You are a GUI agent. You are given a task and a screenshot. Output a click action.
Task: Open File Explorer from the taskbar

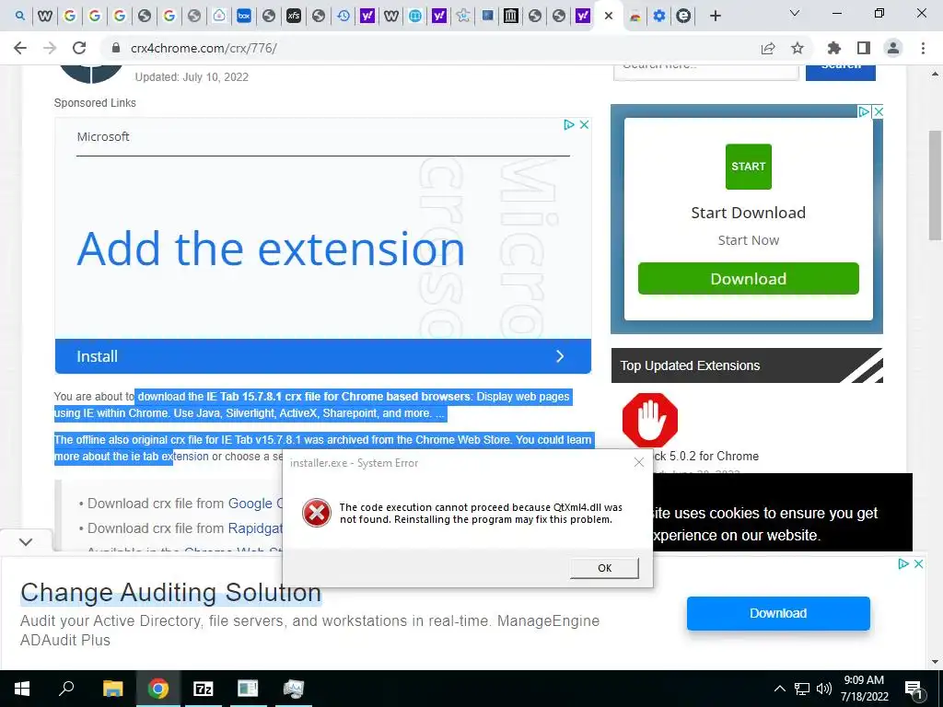[112, 689]
